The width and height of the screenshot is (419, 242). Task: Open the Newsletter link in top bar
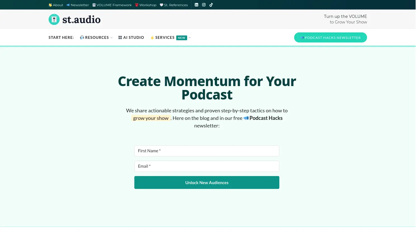coord(80,5)
